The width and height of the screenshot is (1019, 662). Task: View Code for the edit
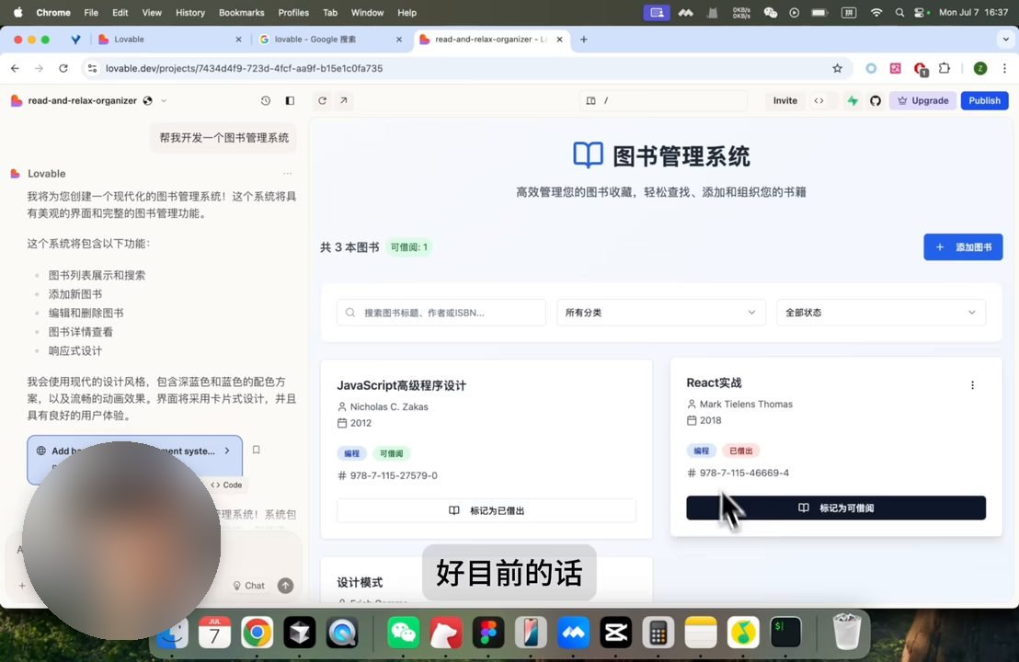tap(226, 485)
